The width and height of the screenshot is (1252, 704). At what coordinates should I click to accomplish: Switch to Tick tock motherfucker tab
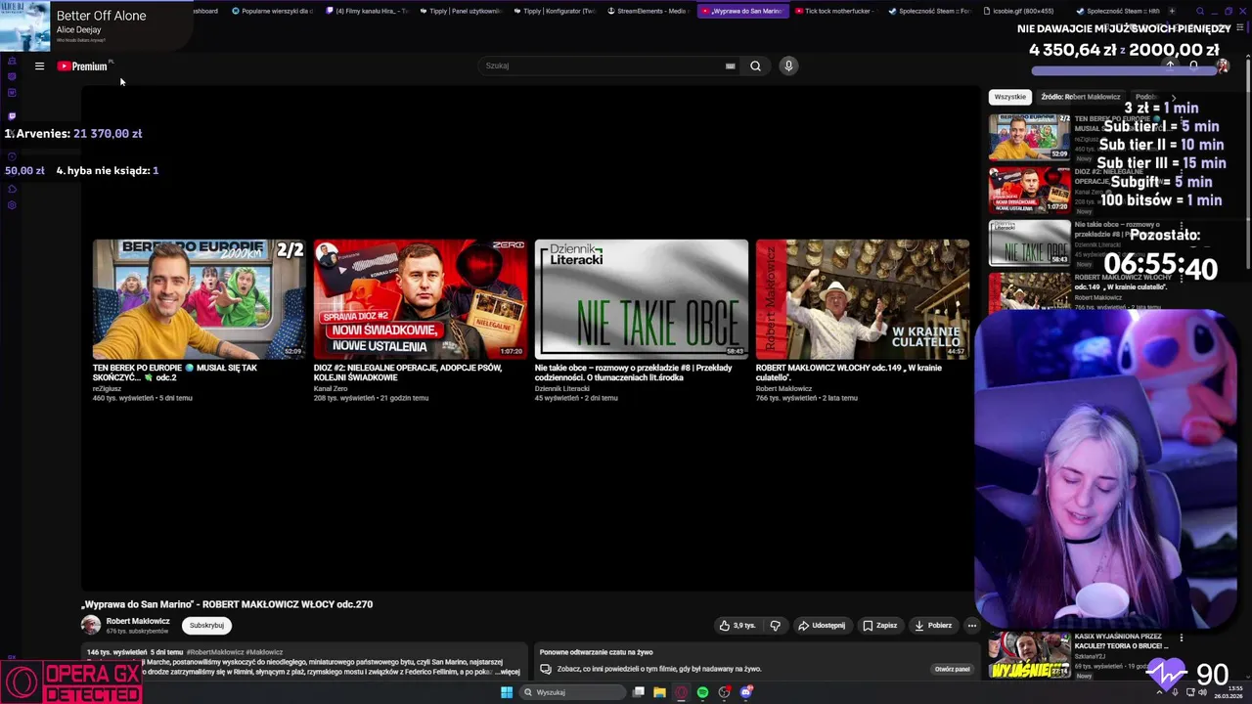click(x=835, y=11)
